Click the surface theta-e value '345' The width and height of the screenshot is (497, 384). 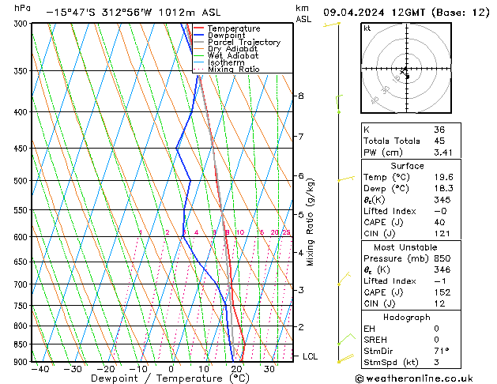[x=442, y=200]
